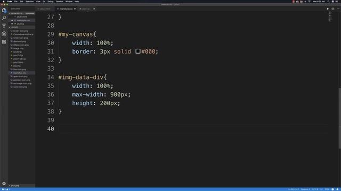
Task: Open the Selection menu
Action: [30, 1]
